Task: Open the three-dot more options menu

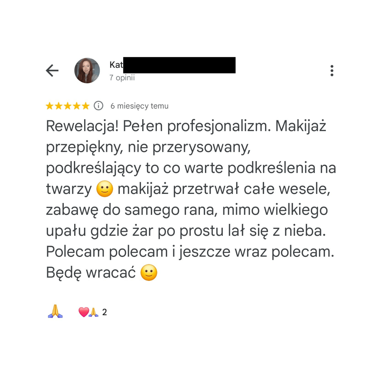Action: tap(332, 71)
